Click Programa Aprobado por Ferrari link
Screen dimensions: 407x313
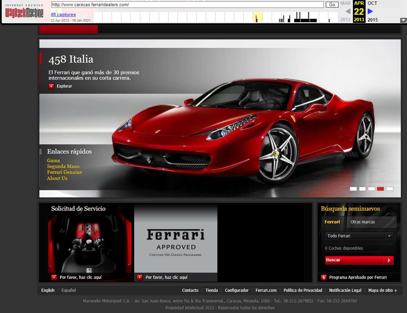coord(358,277)
